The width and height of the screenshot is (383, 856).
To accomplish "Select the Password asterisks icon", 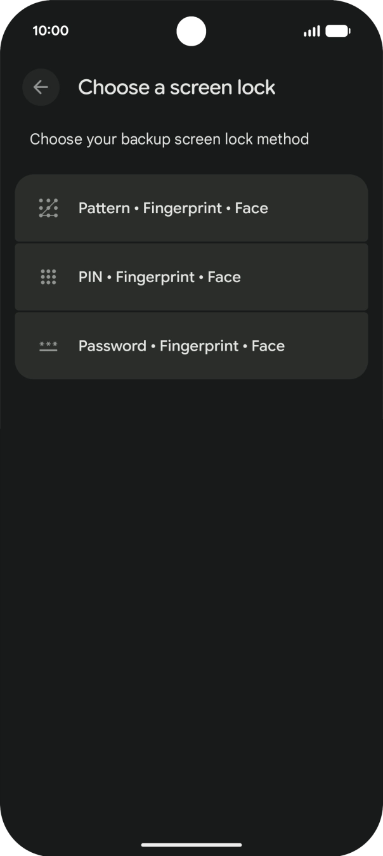I will point(48,346).
